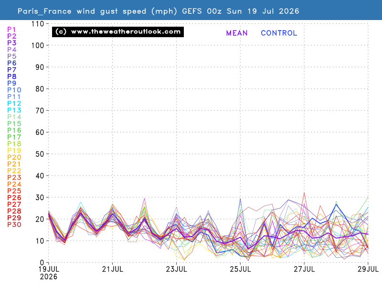Select the P9 legend entry

tap(11, 83)
